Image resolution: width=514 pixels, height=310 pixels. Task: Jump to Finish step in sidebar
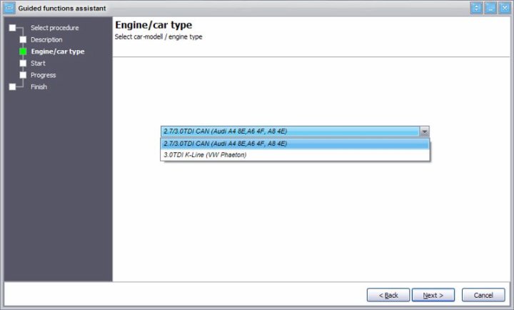[39, 87]
